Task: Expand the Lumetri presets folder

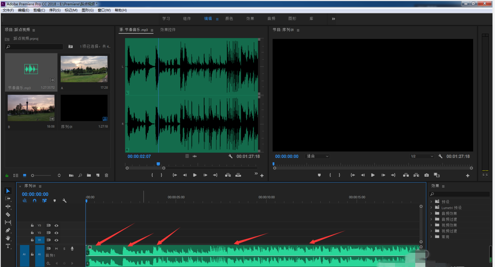Action: click(x=431, y=208)
